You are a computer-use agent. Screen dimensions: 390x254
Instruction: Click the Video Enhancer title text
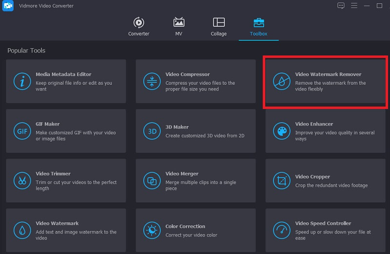point(314,124)
